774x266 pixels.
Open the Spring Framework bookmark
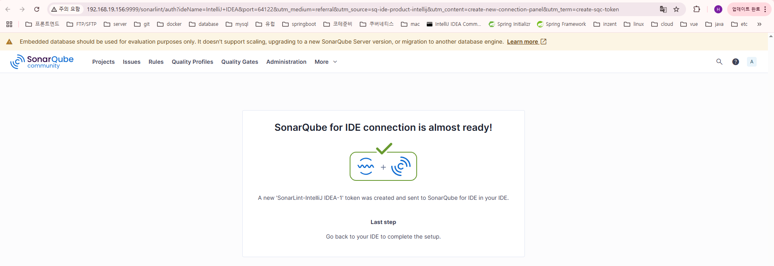(562, 24)
